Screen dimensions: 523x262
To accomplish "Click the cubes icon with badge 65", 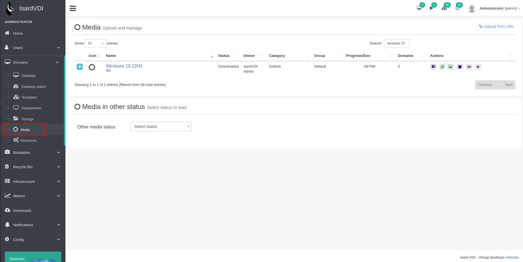I will [444, 8].
